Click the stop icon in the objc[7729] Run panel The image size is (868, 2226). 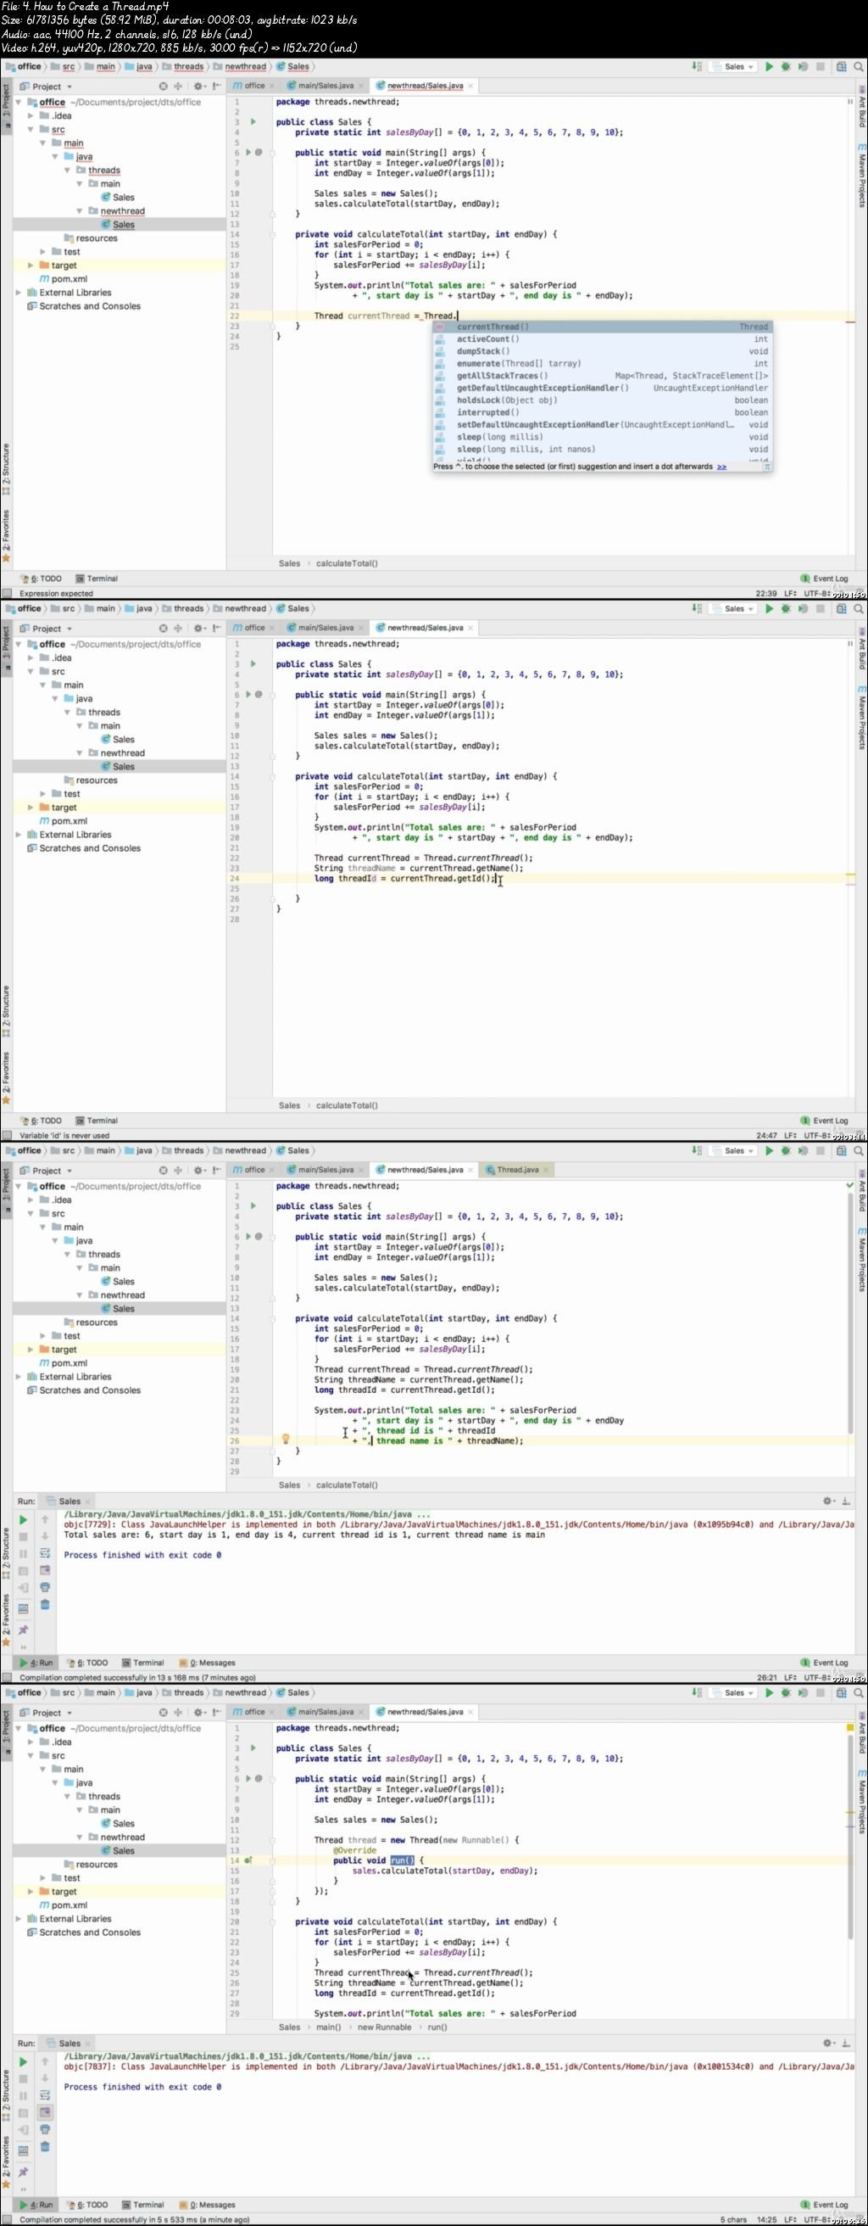pos(24,1536)
